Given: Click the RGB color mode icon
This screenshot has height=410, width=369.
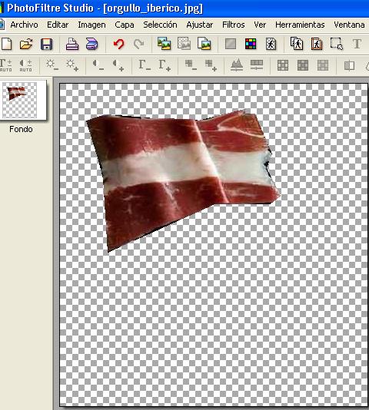Looking at the screenshot, I should [x=251, y=44].
